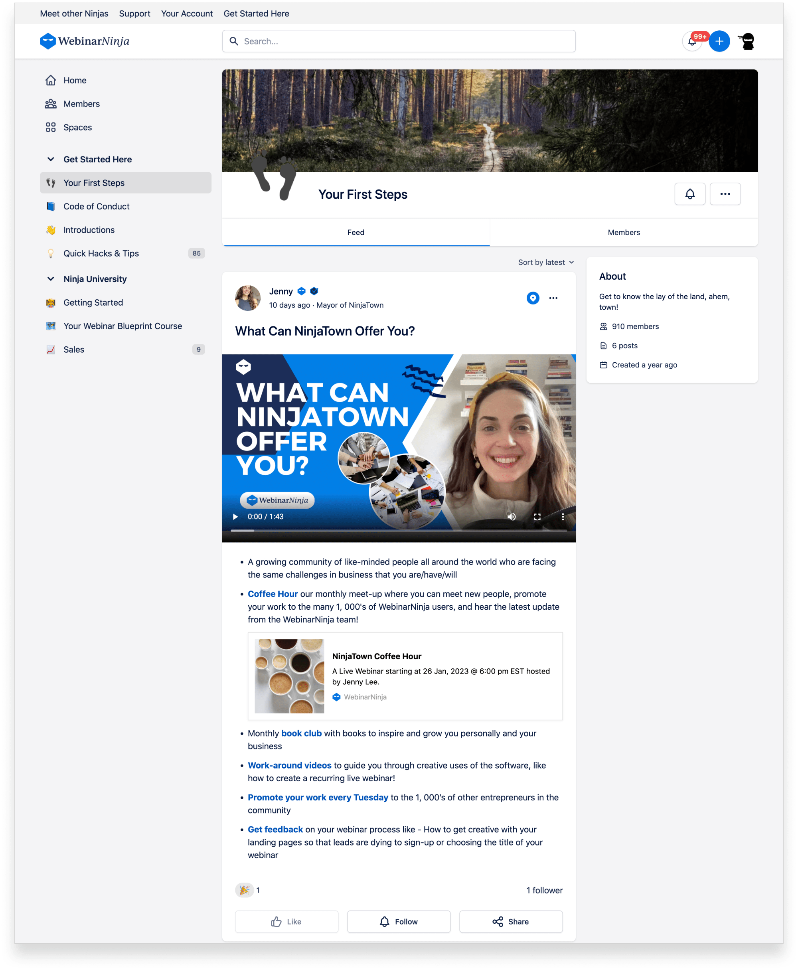Play the NinjaTown video

[235, 516]
